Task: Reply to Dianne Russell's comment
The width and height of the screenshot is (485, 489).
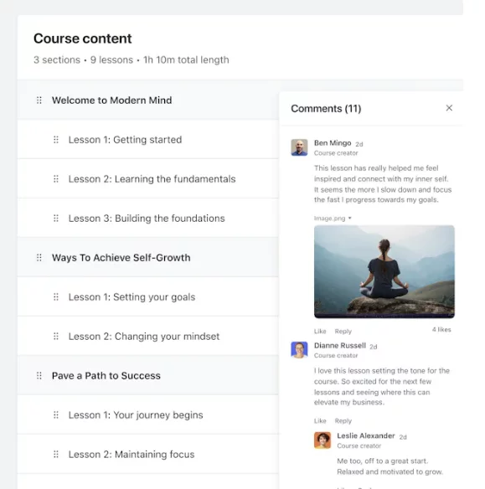Action: pos(343,420)
